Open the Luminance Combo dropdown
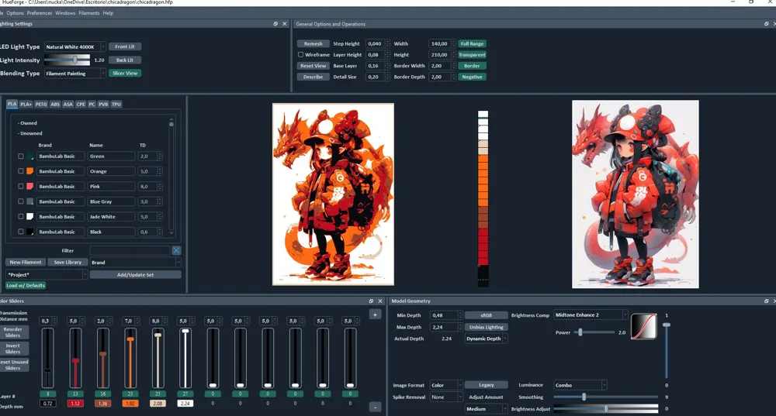 point(580,385)
